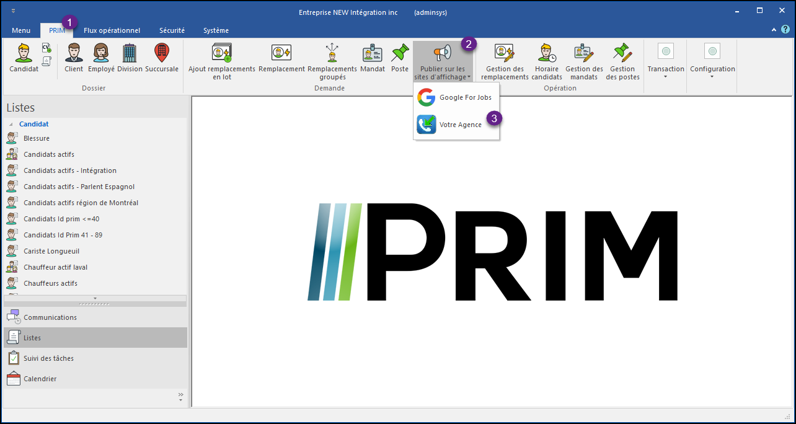
Task: Click the Poste pushpin icon
Action: 400,58
